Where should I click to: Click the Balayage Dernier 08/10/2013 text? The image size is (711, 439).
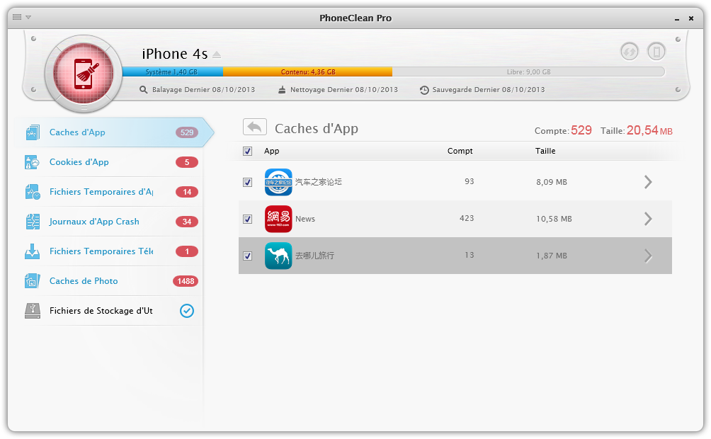203,90
